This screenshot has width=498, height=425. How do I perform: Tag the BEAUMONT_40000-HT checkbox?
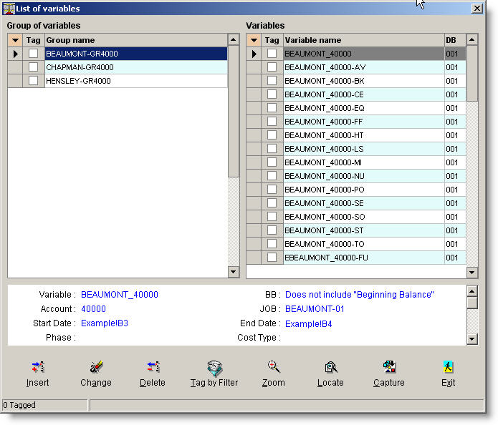pyautogui.click(x=272, y=135)
